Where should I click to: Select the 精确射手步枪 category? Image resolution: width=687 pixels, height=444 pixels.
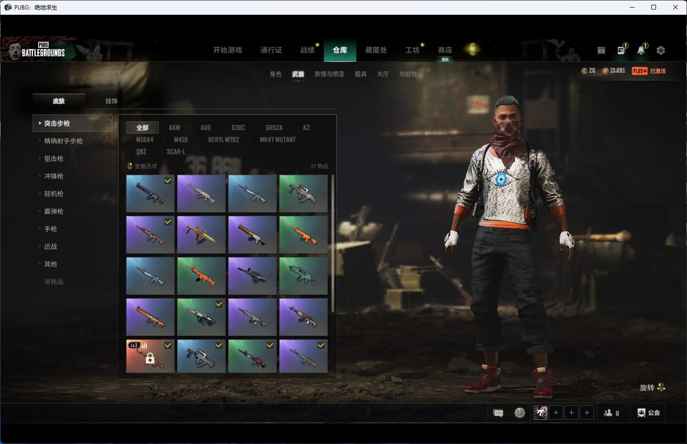[x=63, y=141]
